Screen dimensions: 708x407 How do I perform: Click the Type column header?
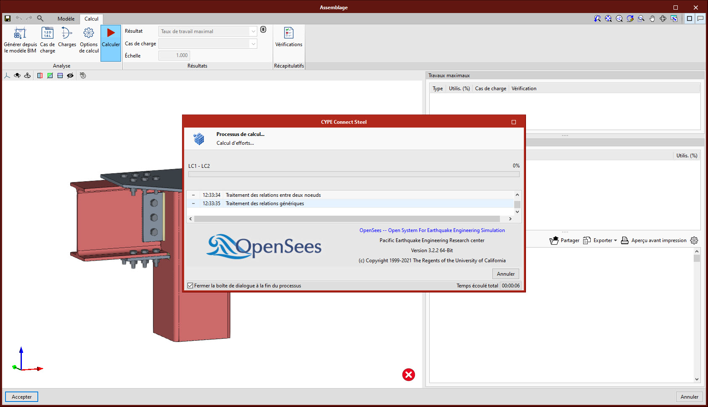438,89
